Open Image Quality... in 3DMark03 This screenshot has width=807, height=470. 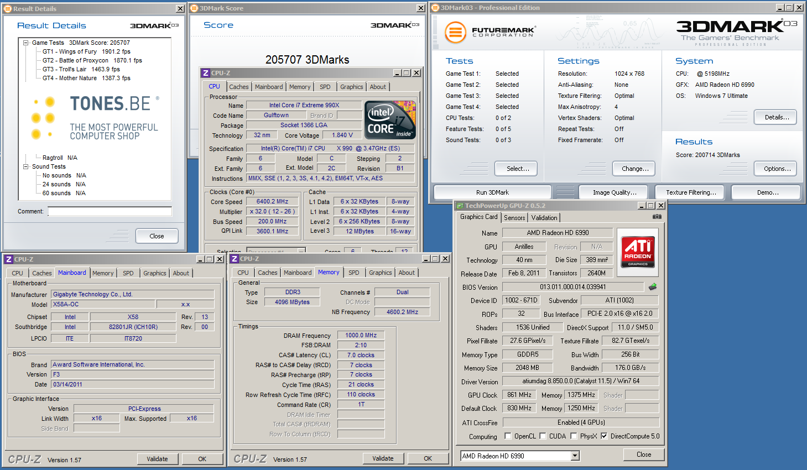pos(615,192)
